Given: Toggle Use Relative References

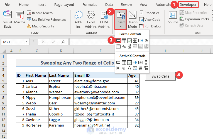Looking at the screenshot, I should (46, 20).
